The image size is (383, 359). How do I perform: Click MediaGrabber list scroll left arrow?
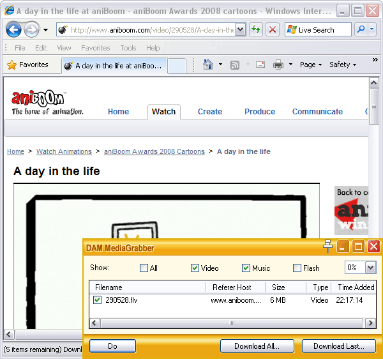click(x=94, y=323)
